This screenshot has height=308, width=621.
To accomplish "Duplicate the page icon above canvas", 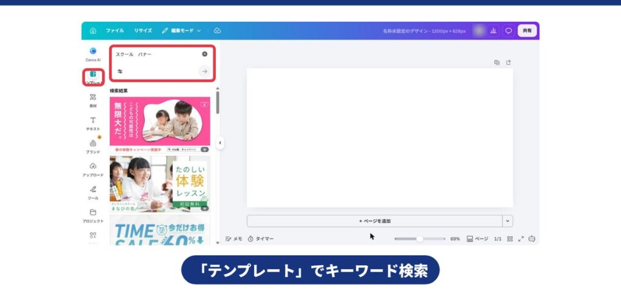I will click(497, 62).
